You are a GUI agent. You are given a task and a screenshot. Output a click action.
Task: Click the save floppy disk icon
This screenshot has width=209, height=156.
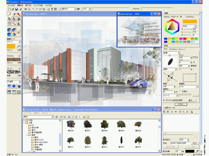point(17,9)
